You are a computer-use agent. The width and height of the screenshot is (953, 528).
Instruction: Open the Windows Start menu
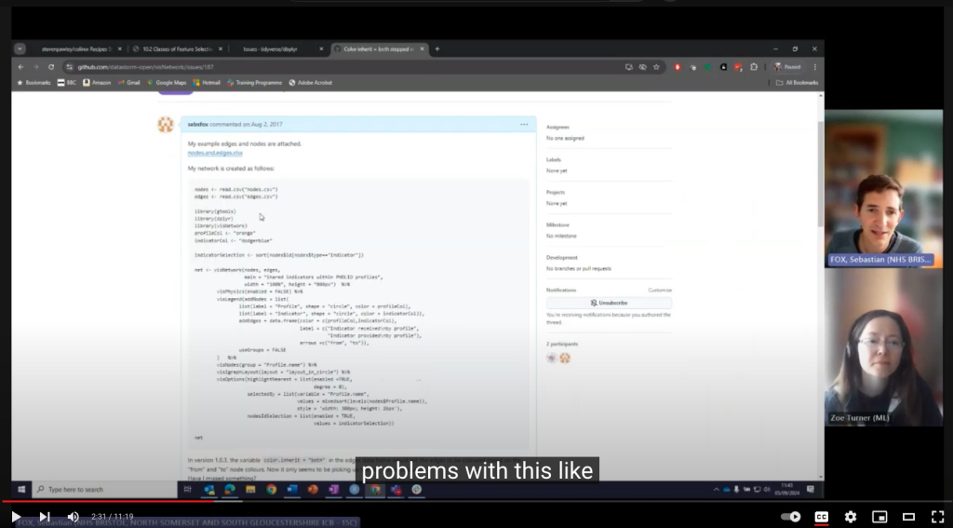tap(21, 489)
